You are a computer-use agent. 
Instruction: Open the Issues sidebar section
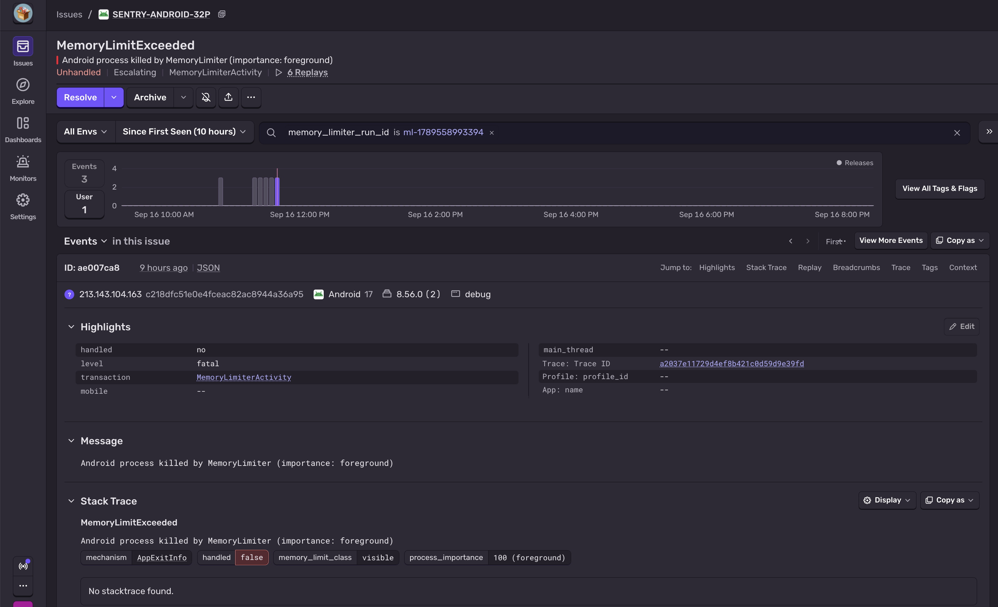(23, 52)
